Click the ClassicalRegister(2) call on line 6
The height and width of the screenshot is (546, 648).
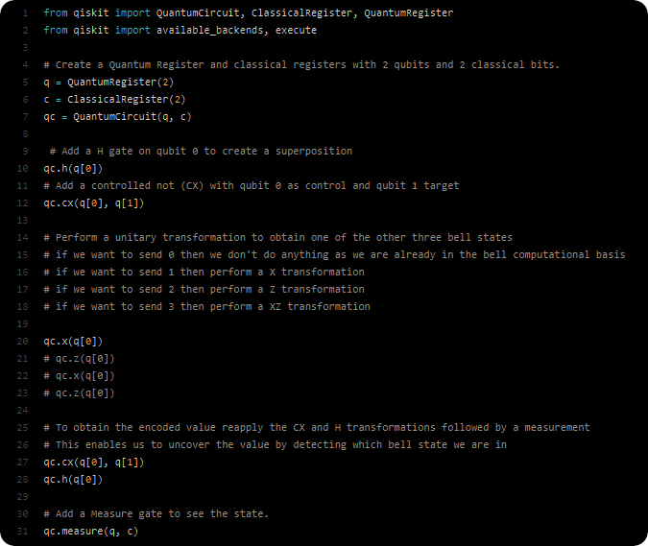coord(127,100)
